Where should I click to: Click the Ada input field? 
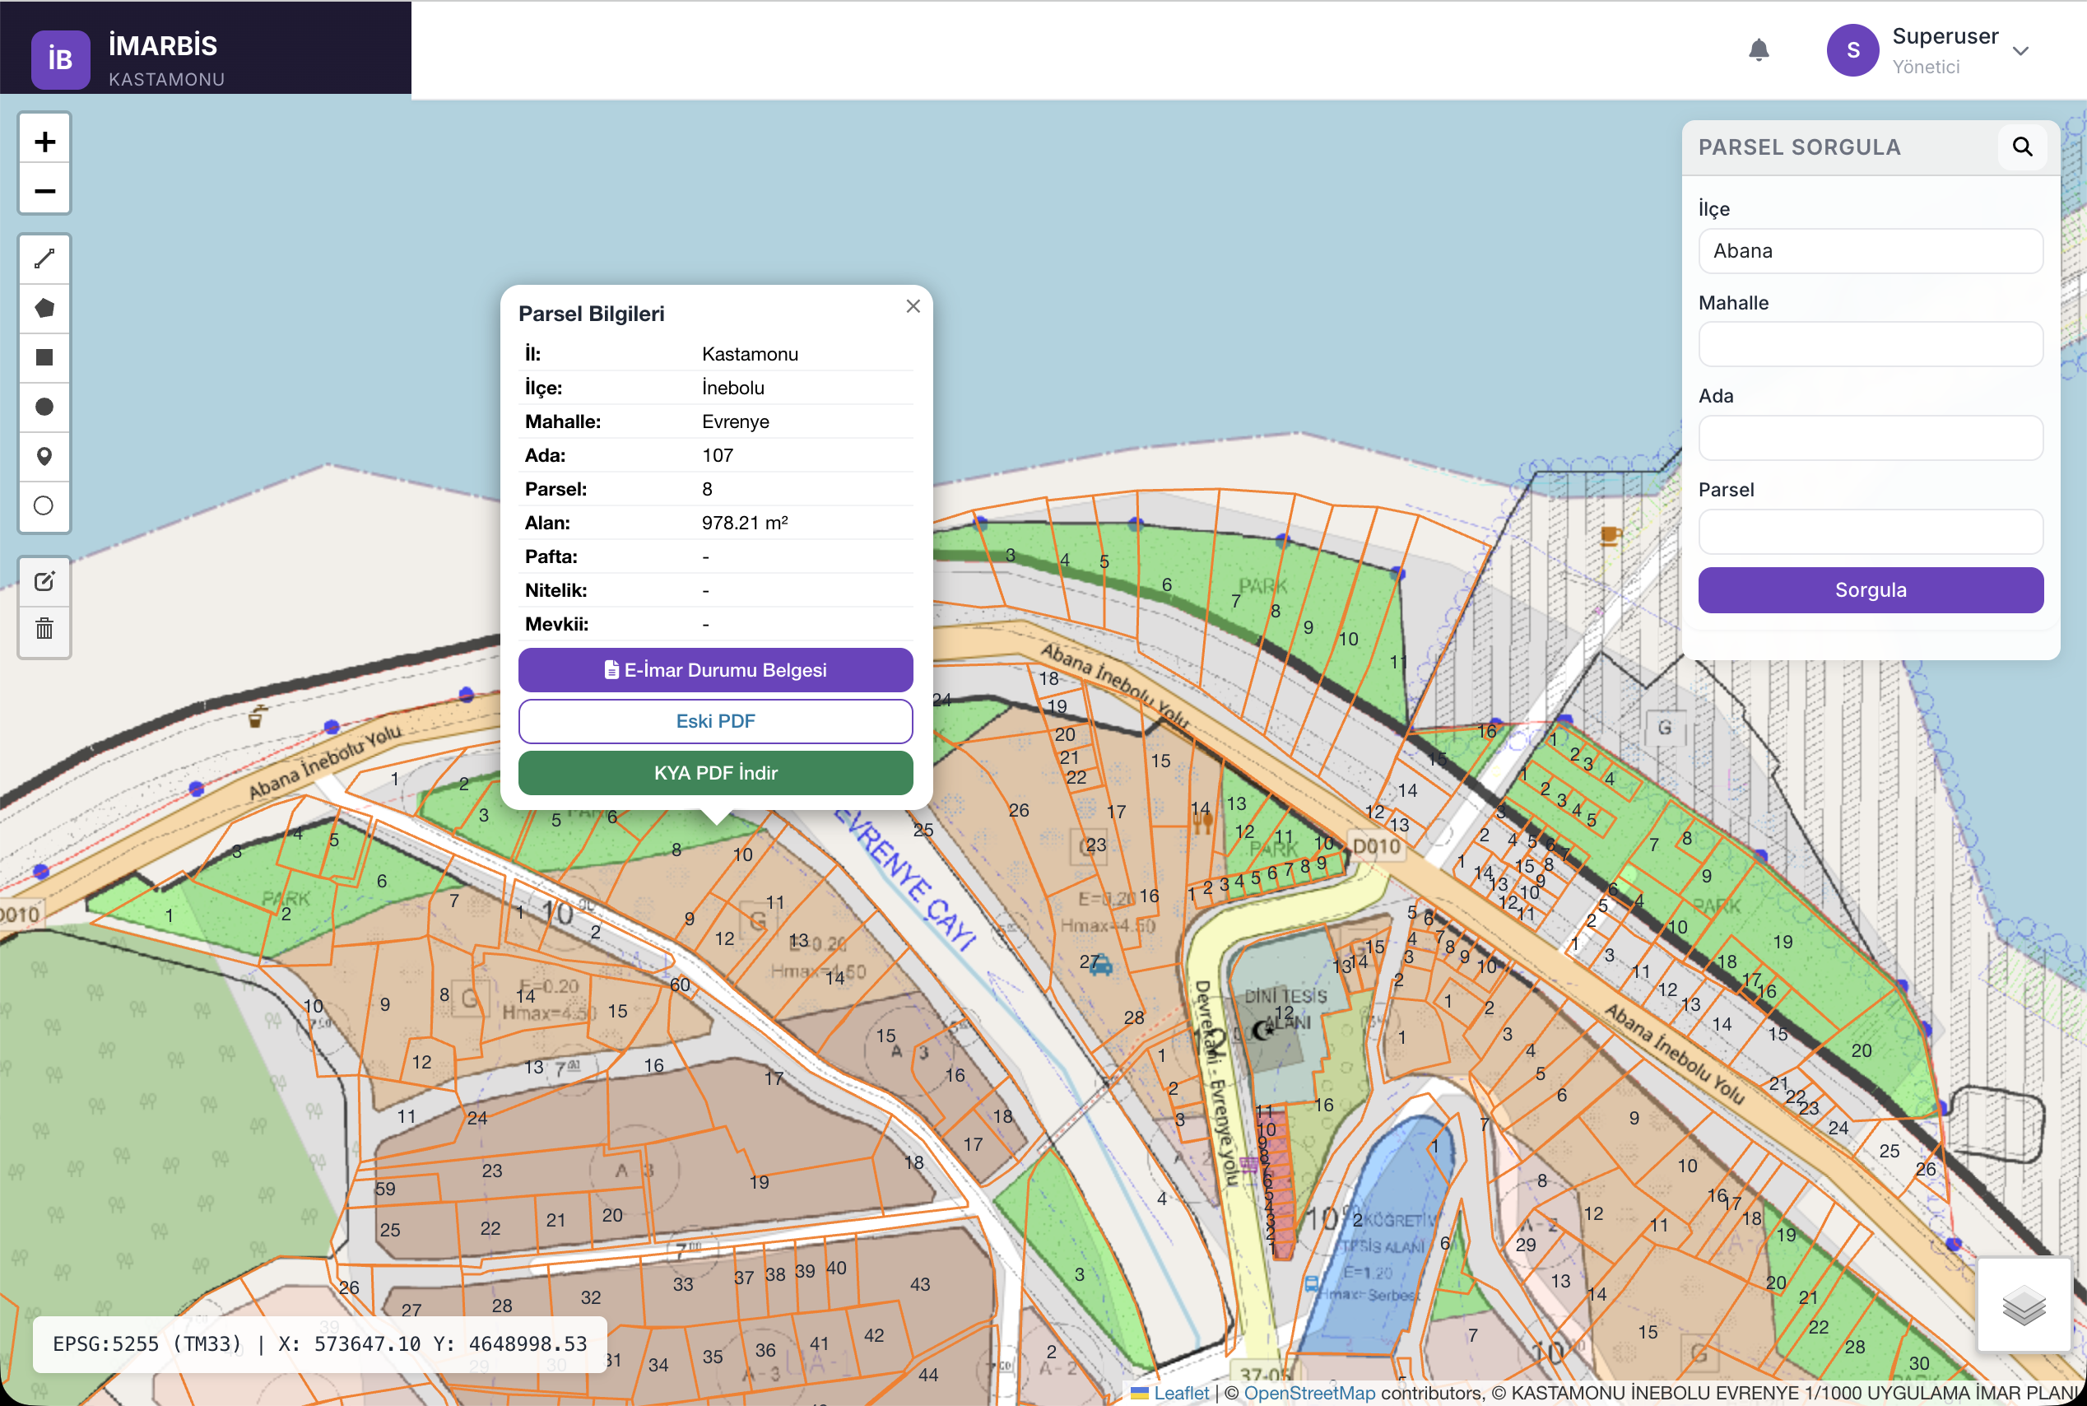tap(1870, 439)
